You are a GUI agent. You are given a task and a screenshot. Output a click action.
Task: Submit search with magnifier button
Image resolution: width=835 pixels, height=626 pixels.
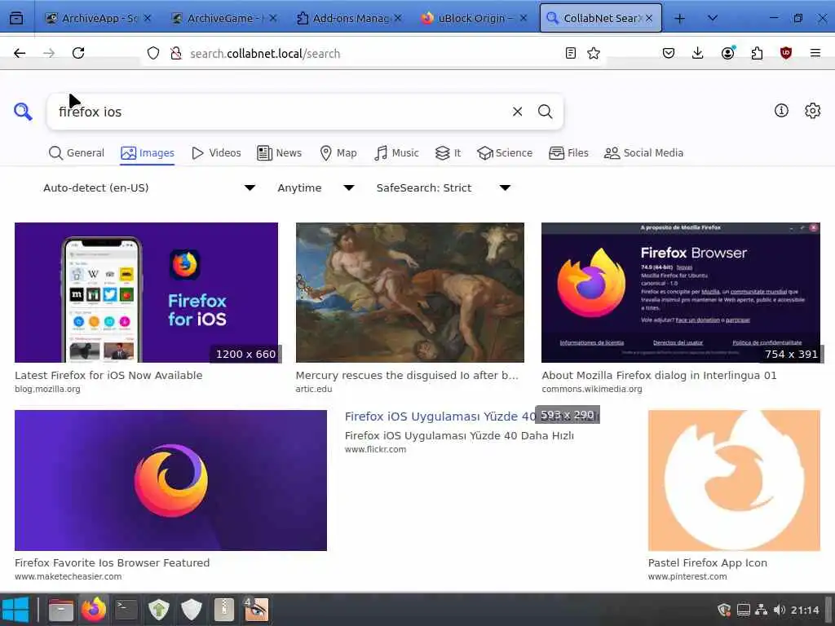click(545, 112)
